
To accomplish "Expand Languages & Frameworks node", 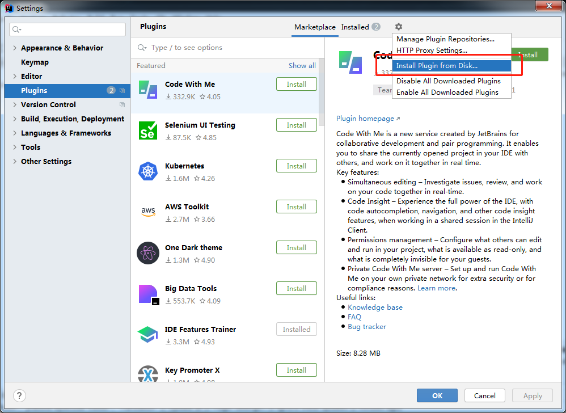I will (x=15, y=133).
